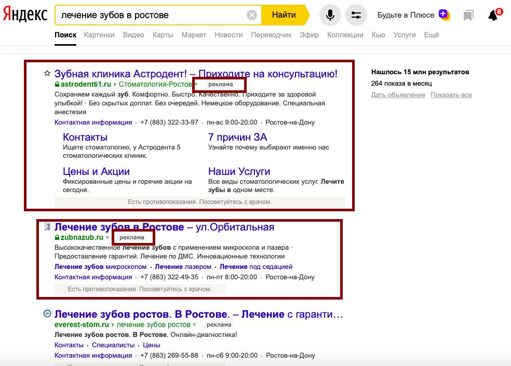Viewport: 511px width, 366px height.
Task: Open Контактная информация of the zubnazub ad
Action: (x=93, y=277)
